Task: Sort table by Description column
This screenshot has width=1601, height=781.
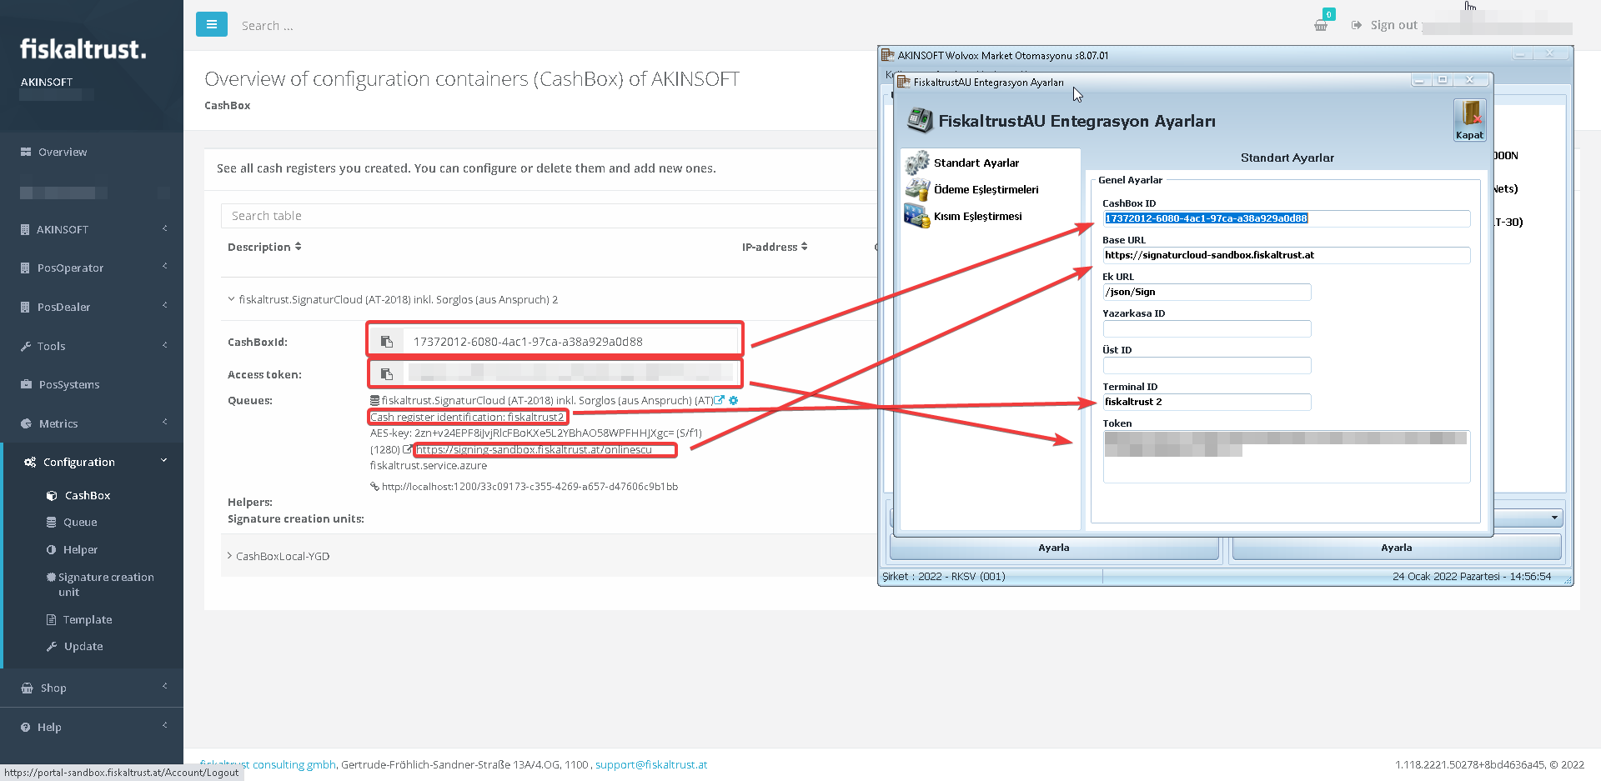Action: tap(264, 247)
